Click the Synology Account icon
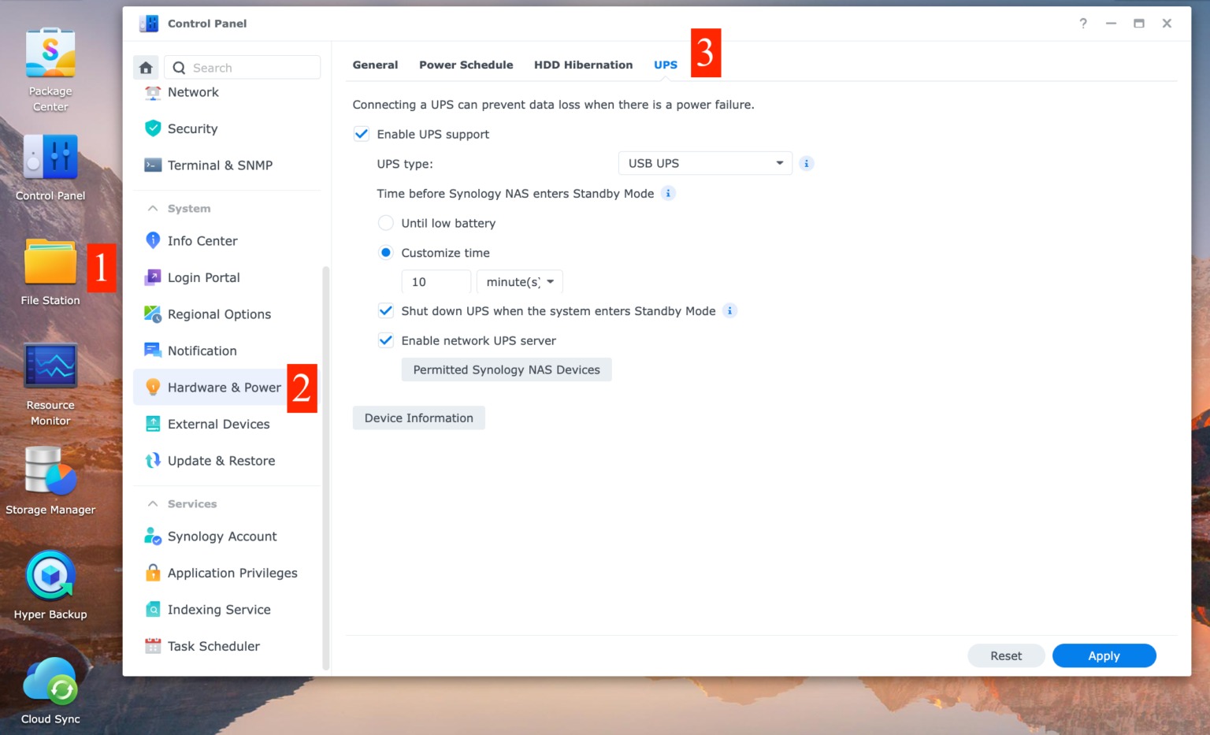Viewport: 1210px width, 735px height. [x=153, y=536]
